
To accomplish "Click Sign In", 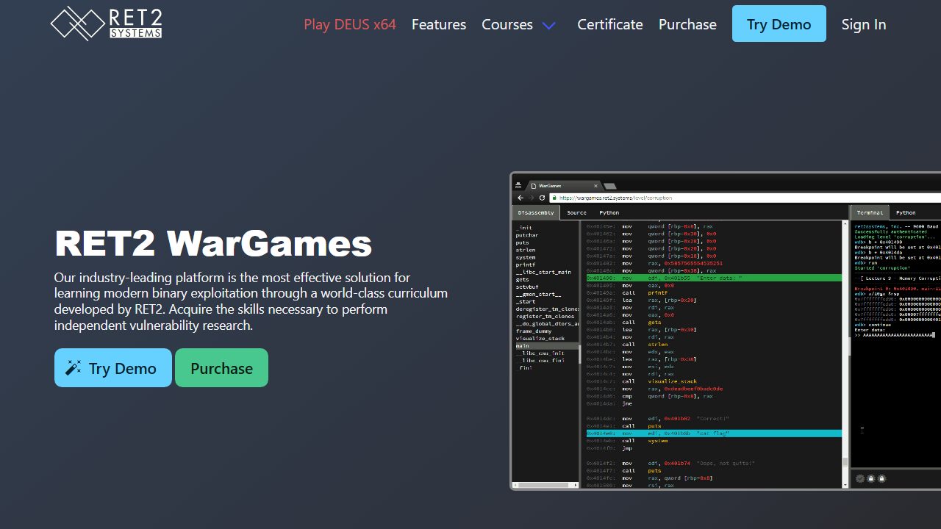I will [864, 24].
